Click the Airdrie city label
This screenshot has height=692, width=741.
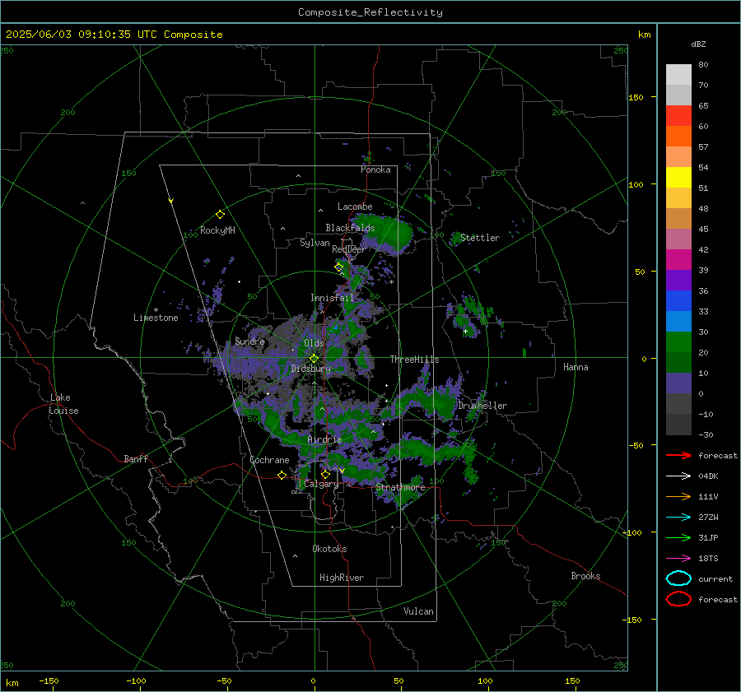[324, 439]
